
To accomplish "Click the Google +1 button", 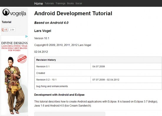I will [x=4, y=30].
